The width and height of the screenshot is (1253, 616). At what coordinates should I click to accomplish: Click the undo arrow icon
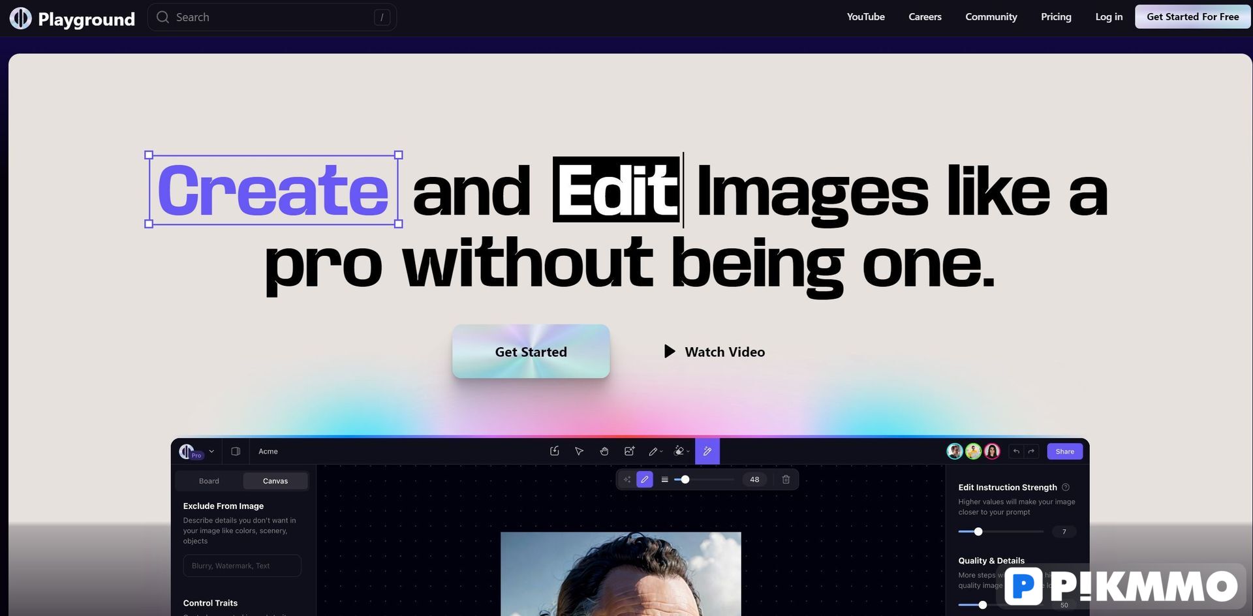coord(1016,451)
